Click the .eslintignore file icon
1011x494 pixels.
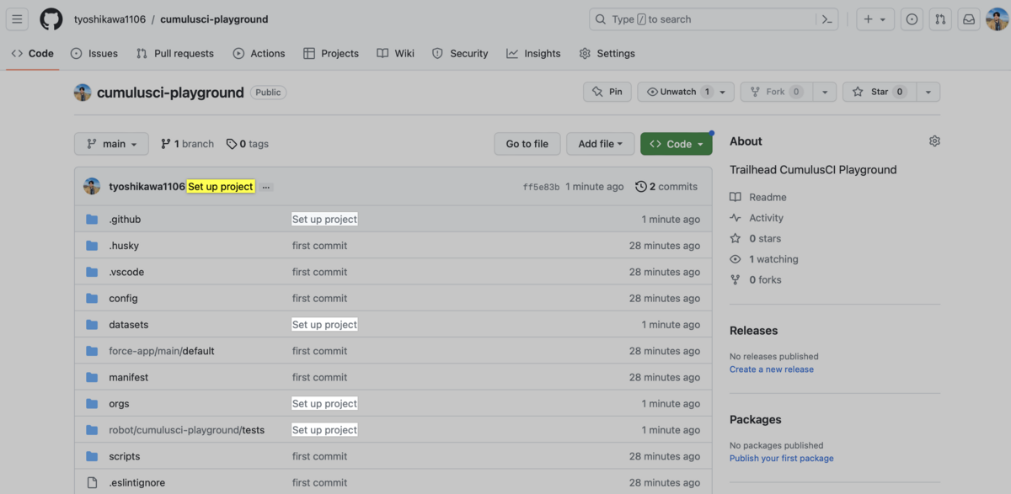(x=92, y=483)
